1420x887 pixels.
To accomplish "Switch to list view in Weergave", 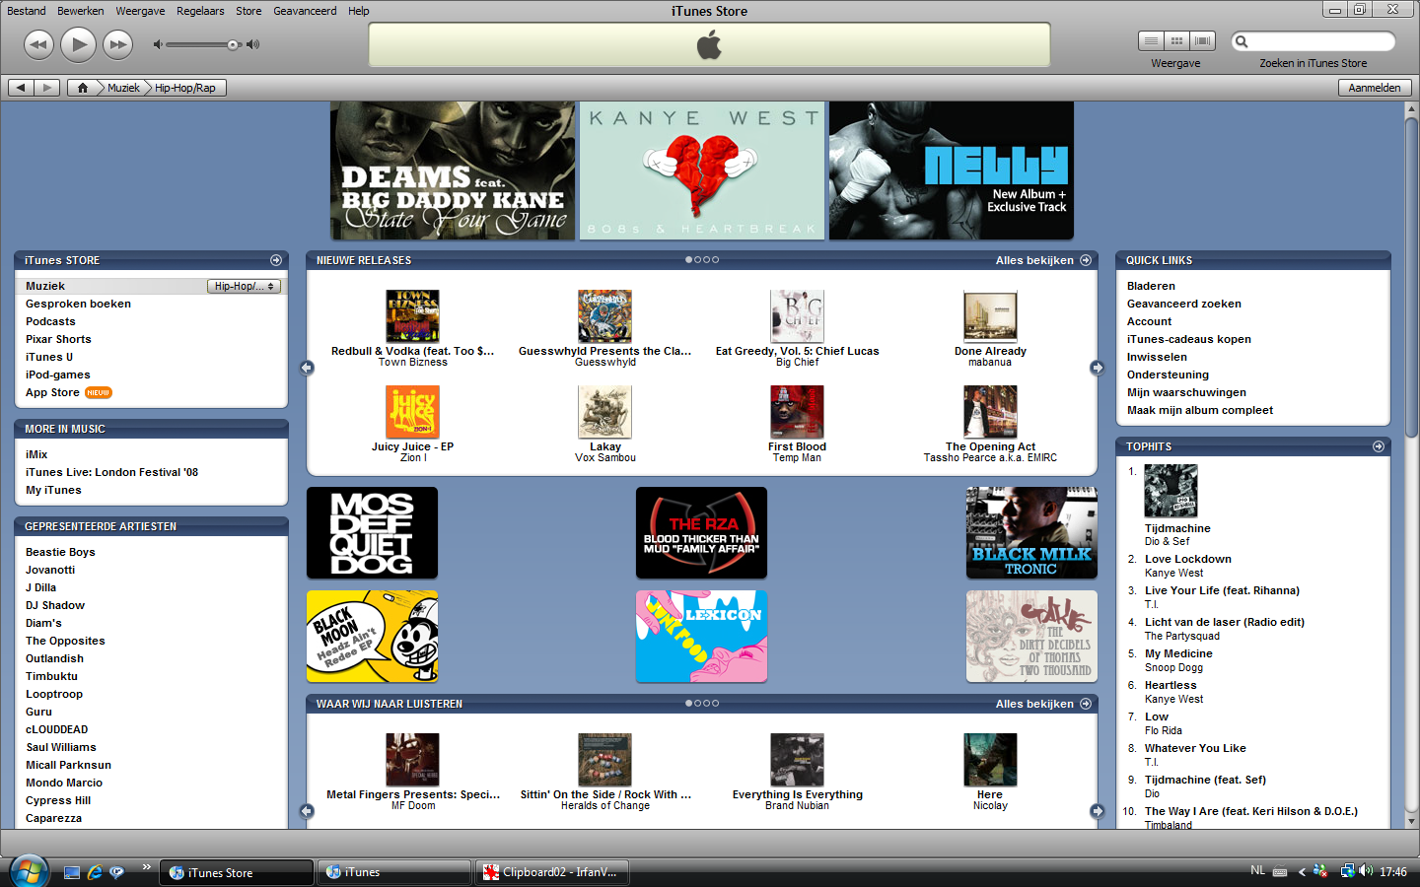I will coord(1151,40).
